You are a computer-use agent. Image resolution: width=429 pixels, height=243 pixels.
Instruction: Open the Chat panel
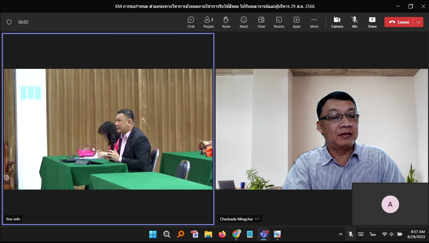(x=191, y=22)
